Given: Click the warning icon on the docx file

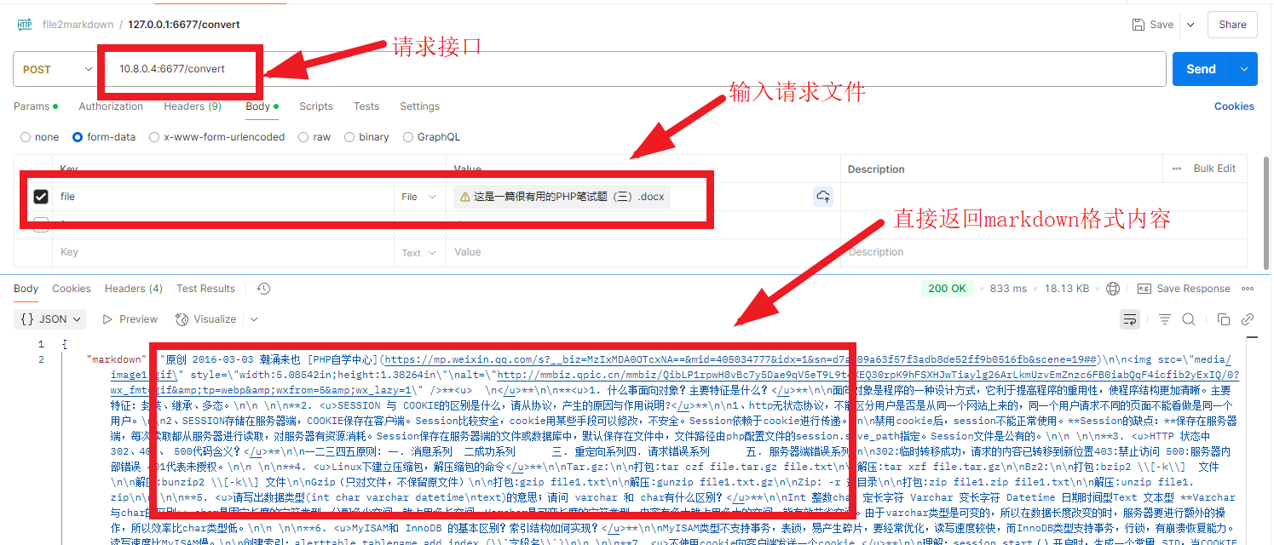Looking at the screenshot, I should click(464, 197).
